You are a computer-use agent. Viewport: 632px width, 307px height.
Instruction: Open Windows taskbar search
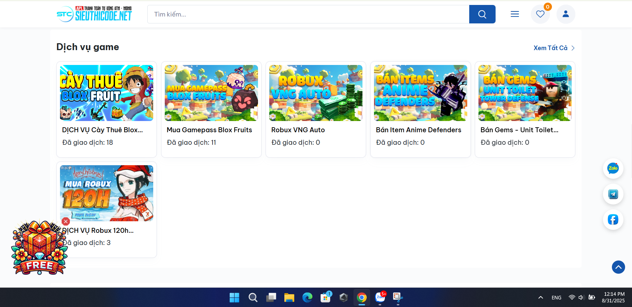click(253, 297)
